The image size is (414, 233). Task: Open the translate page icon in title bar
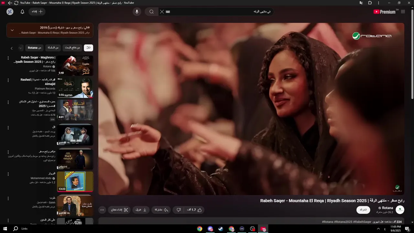pyautogui.click(x=361, y=3)
